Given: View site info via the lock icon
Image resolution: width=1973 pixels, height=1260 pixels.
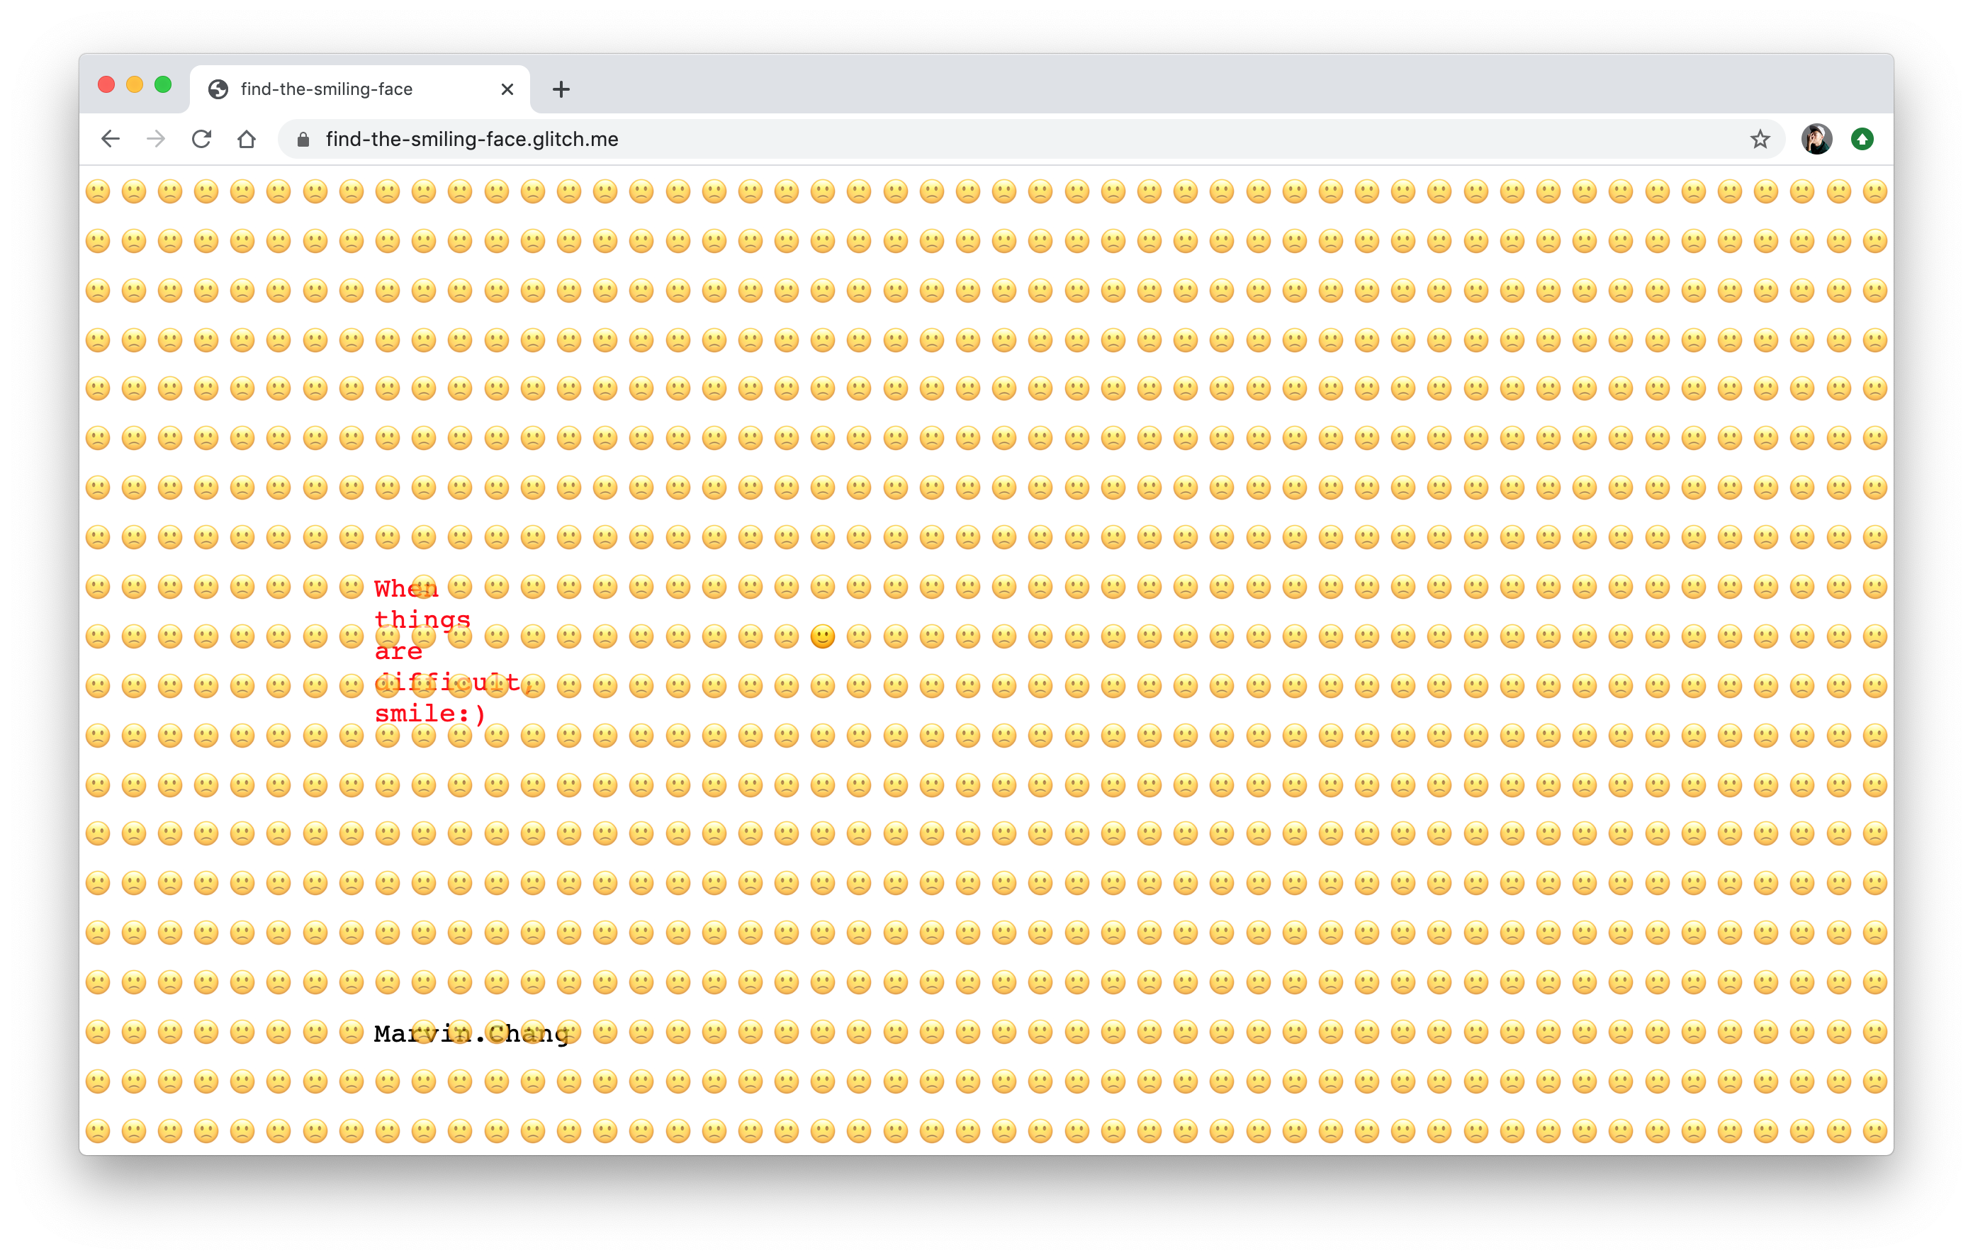Looking at the screenshot, I should pyautogui.click(x=303, y=140).
